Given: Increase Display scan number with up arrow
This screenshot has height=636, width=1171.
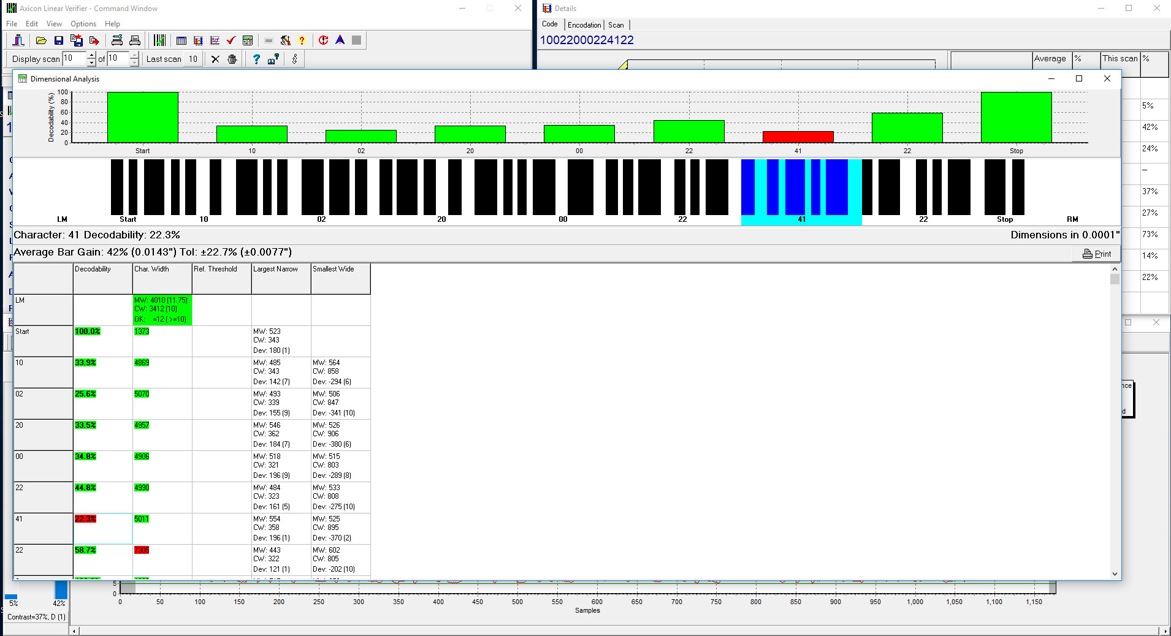Looking at the screenshot, I should (91, 56).
